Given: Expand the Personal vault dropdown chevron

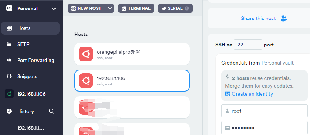Looking at the screenshot, I should coord(54,9).
